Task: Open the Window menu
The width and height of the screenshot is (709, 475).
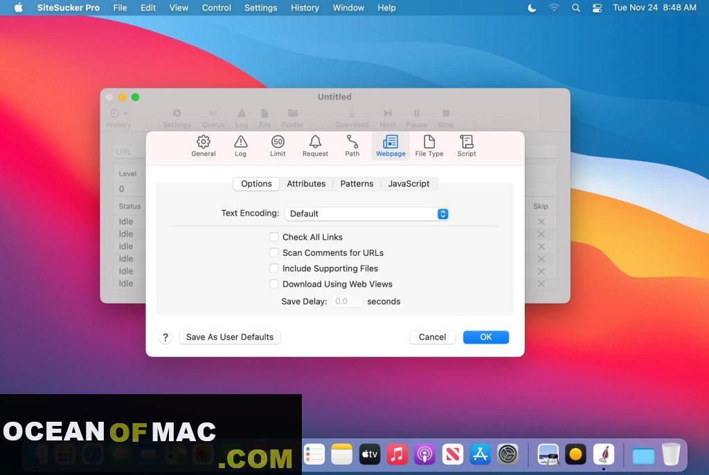Action: tap(348, 8)
